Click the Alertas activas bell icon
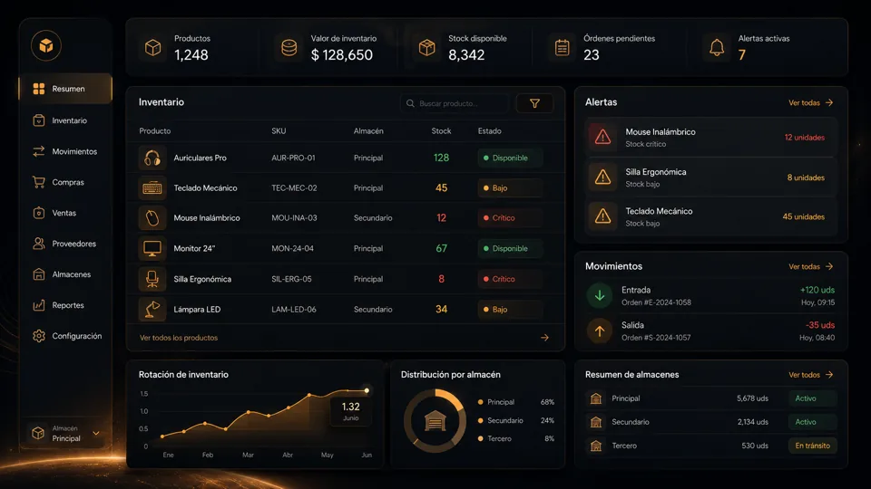The width and height of the screenshot is (871, 489). [x=717, y=48]
